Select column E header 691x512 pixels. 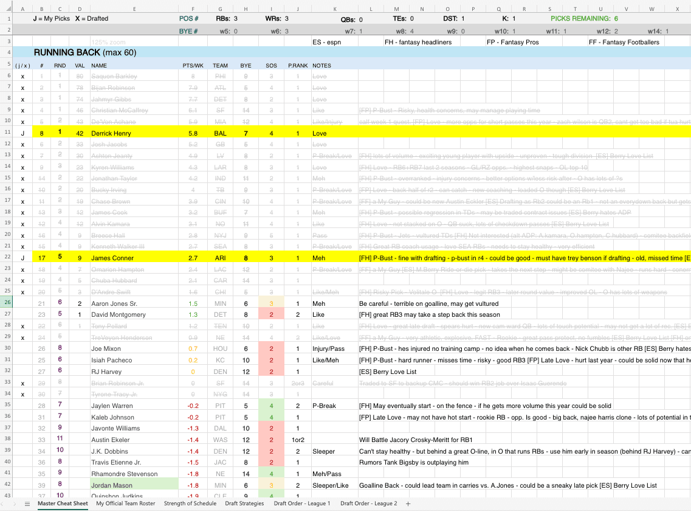pos(134,9)
